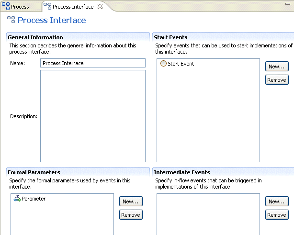Image resolution: width=294 pixels, height=235 pixels.
Task: Add a new Formal Parameter
Action: 131,201
